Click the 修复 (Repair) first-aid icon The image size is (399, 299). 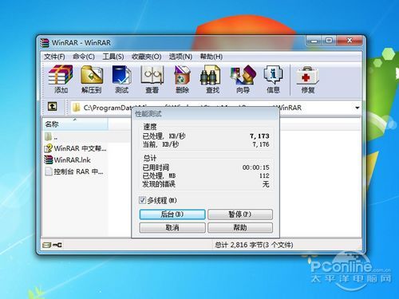click(x=308, y=79)
